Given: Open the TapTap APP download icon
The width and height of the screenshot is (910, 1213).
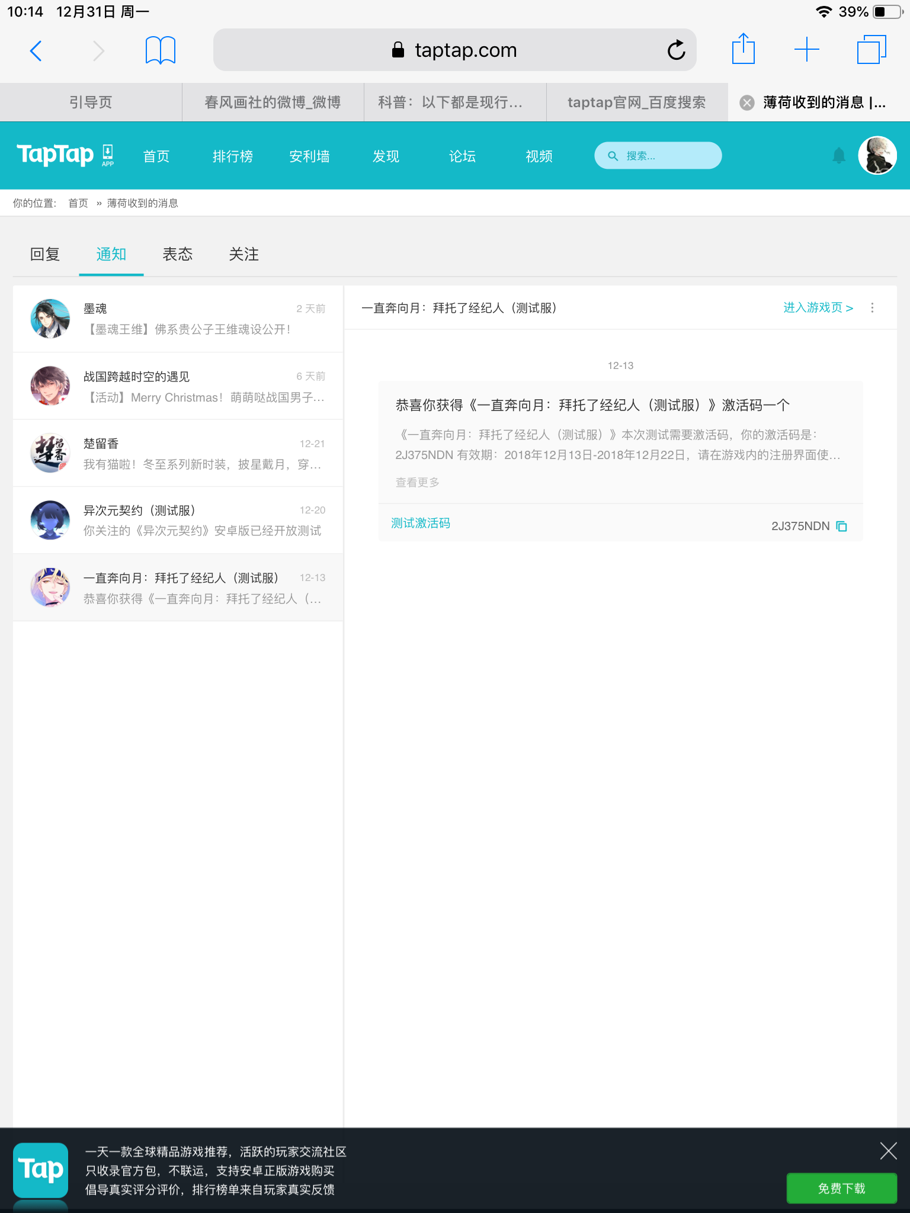Looking at the screenshot, I should [108, 155].
